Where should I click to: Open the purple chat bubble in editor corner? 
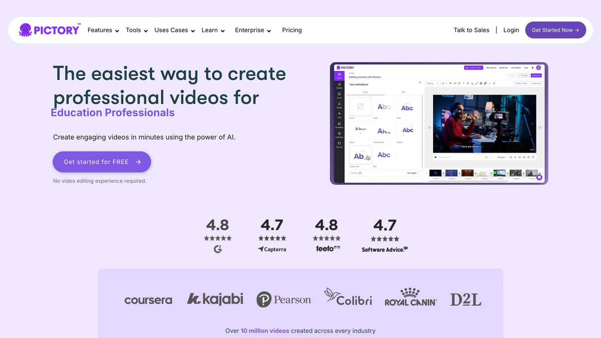tap(539, 177)
